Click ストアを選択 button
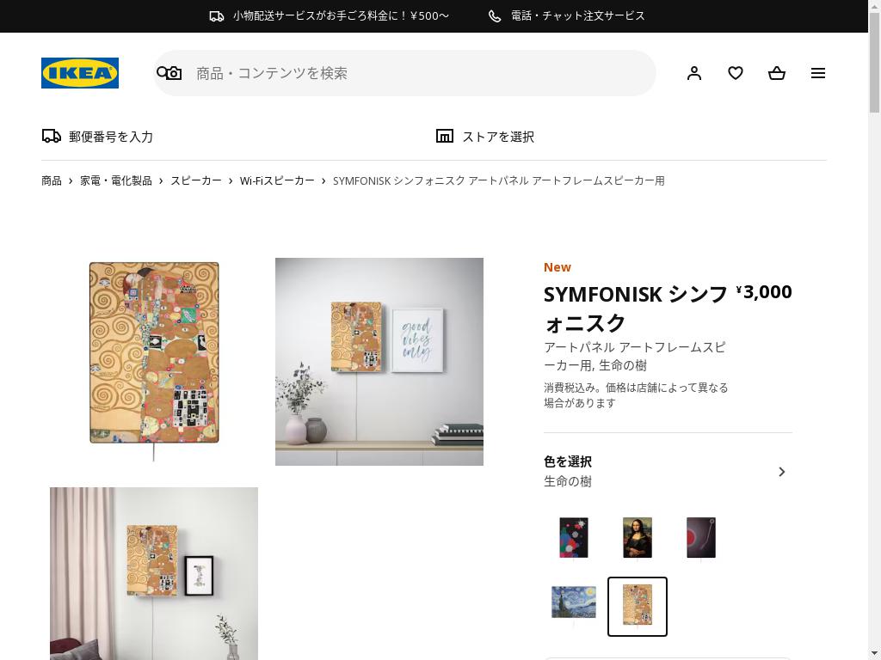The image size is (881, 660). click(485, 137)
